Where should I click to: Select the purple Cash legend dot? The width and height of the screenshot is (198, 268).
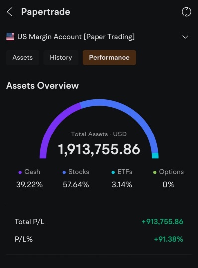click(x=20, y=172)
